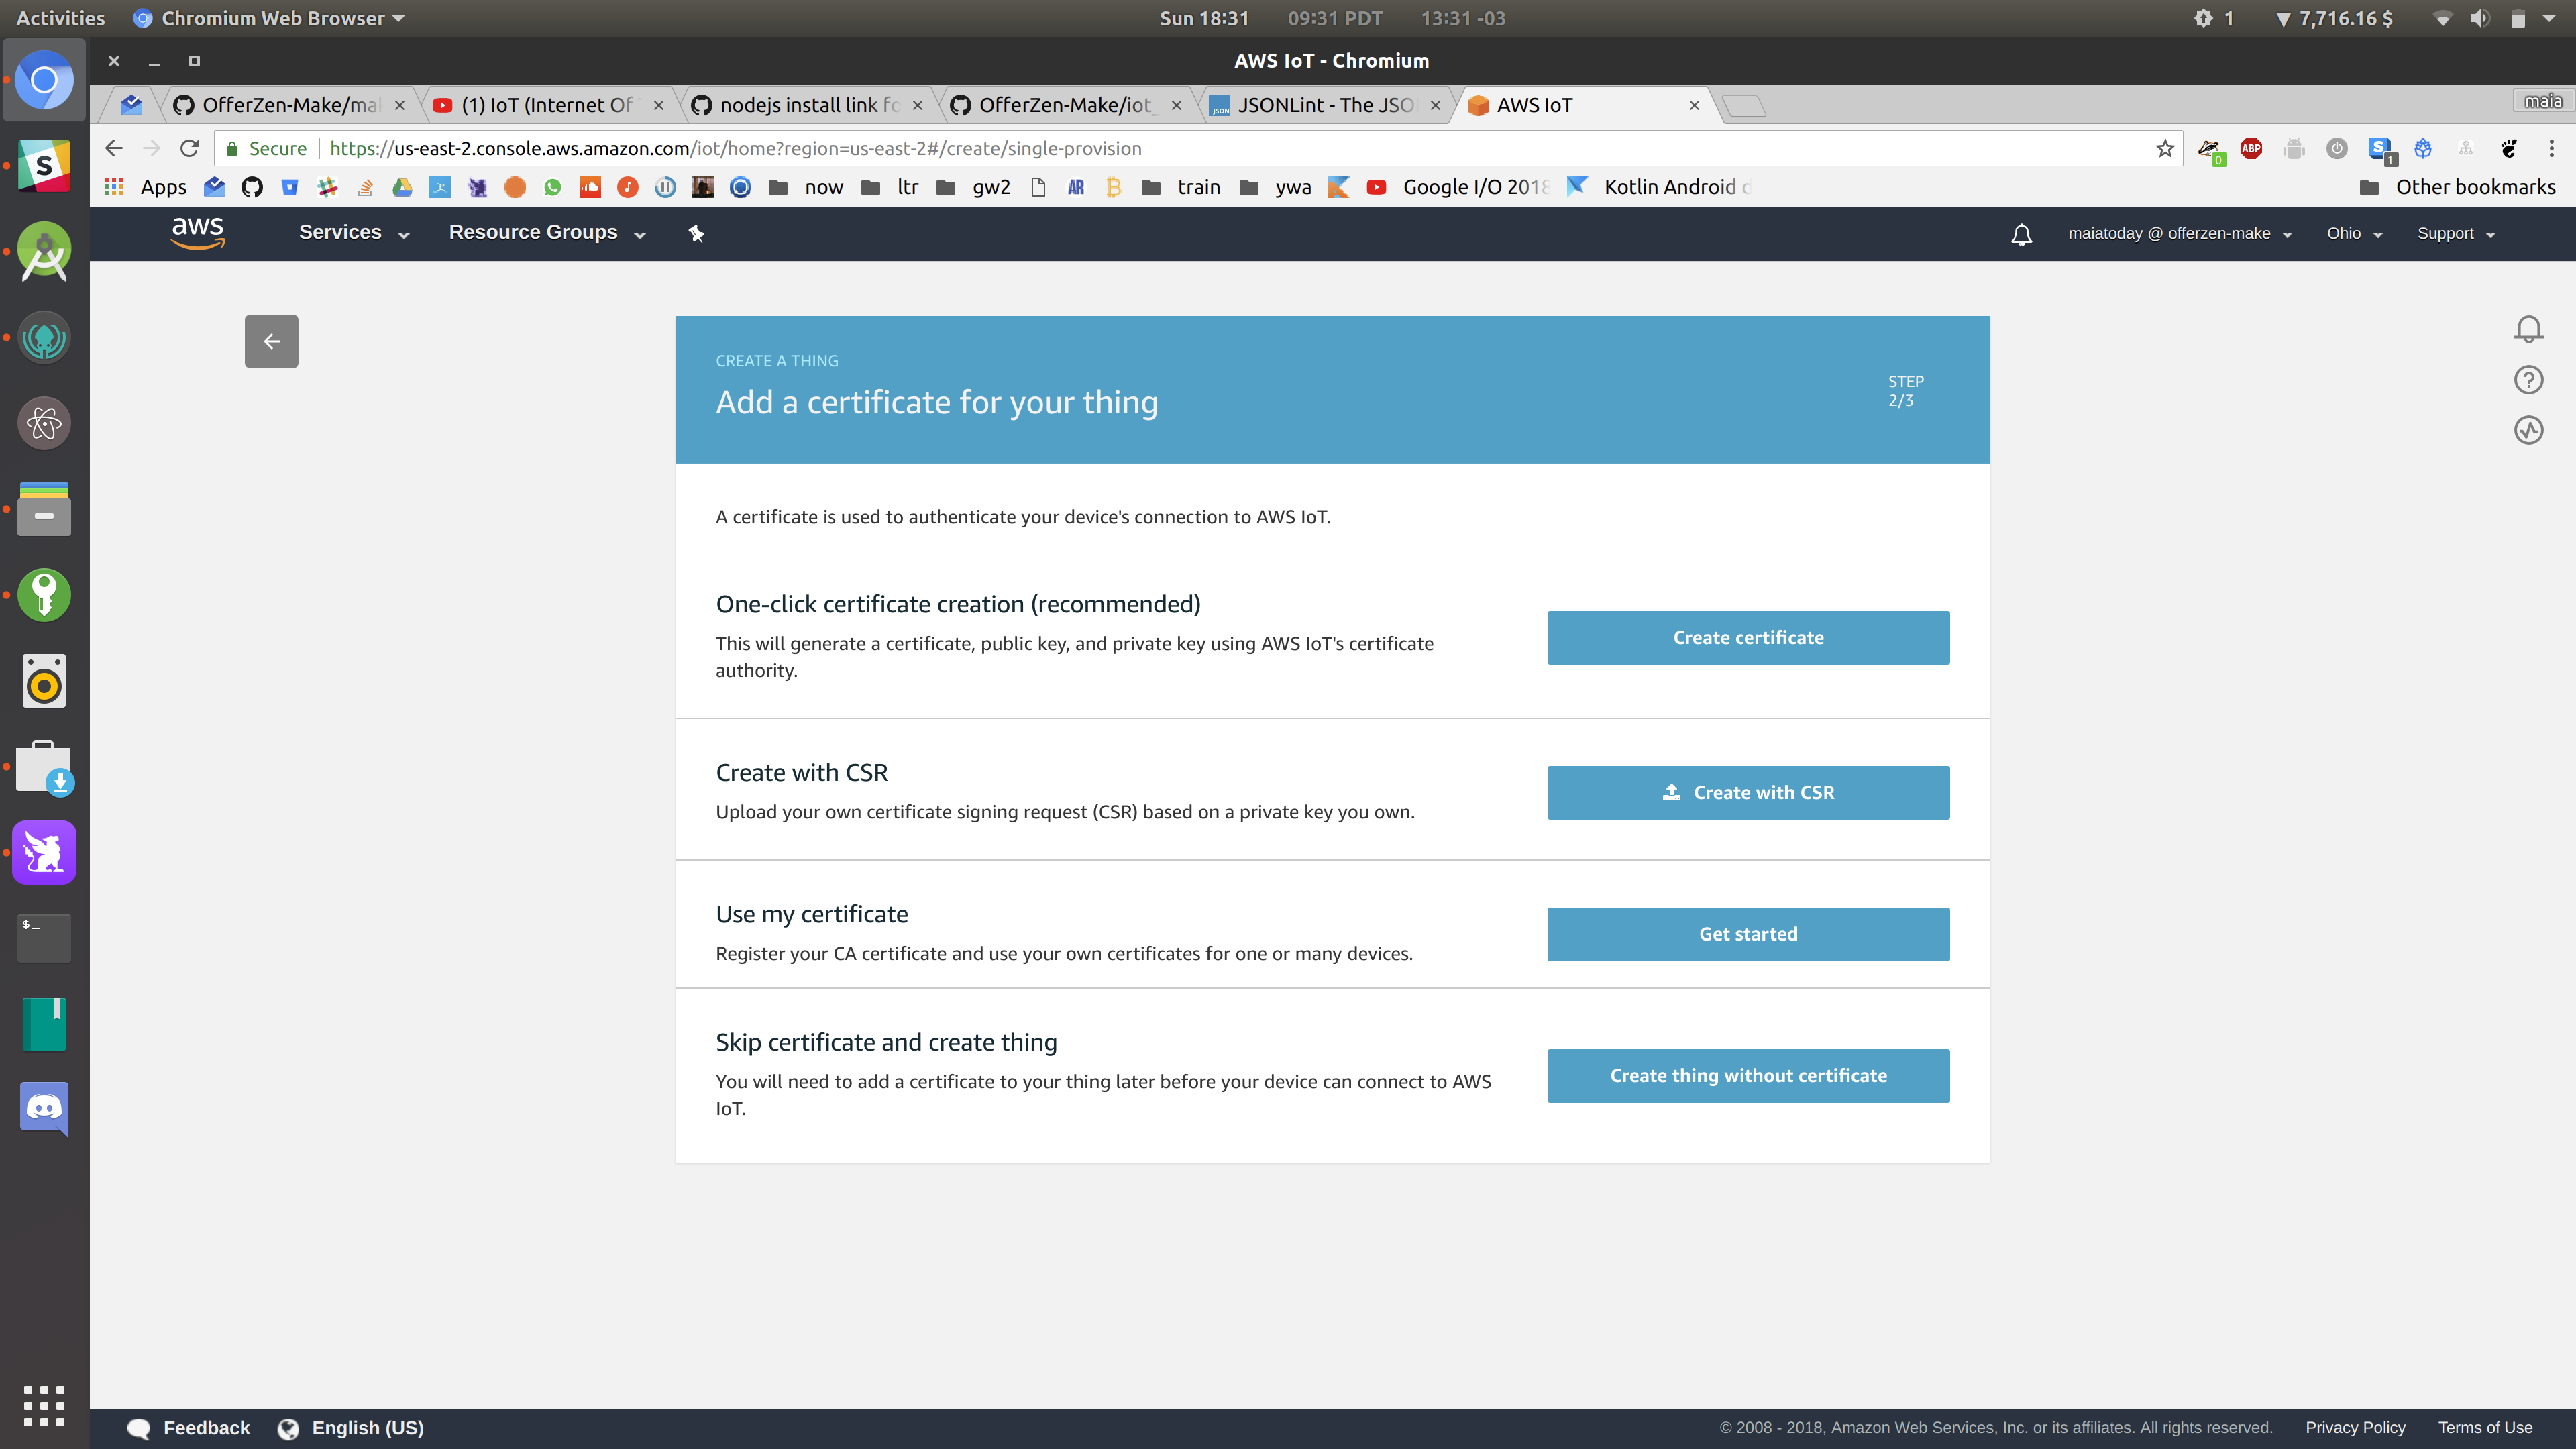
Task: Open the Privacy Badger extension
Action: click(x=2209, y=149)
